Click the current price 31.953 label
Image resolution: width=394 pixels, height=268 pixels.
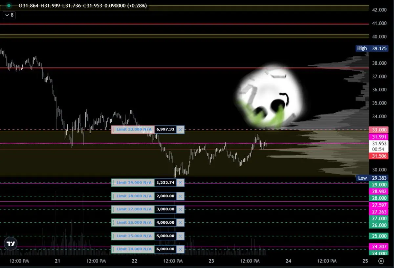tap(379, 146)
